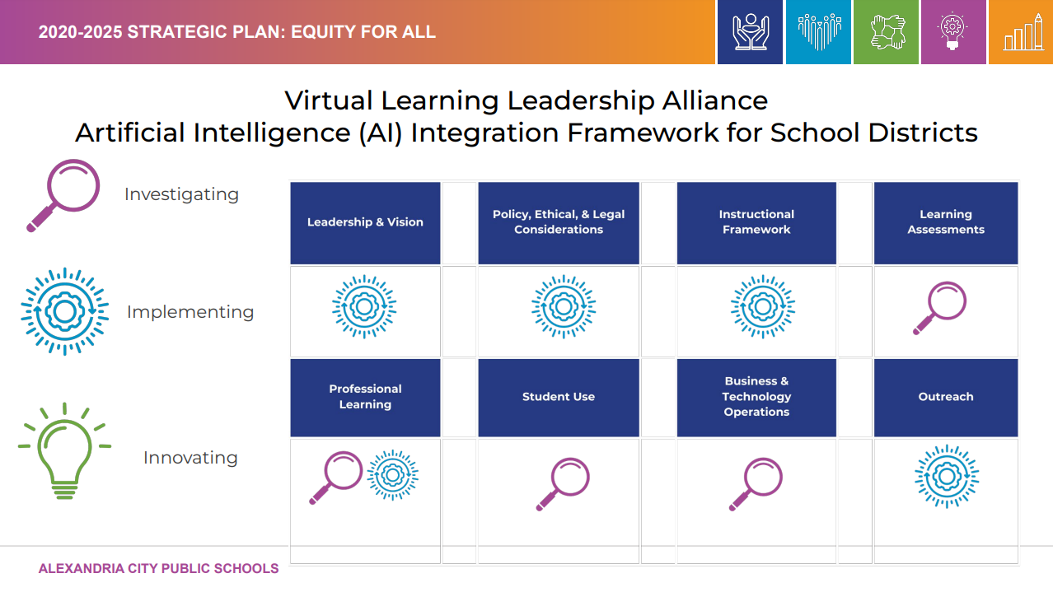Click the people heart icon on blue tile
Image resolution: width=1053 pixels, height=592 pixels.
coord(818,32)
